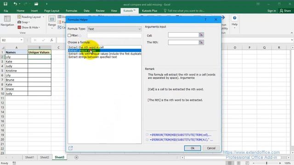Image resolution: width=294 pixels, height=165 pixels.
Task: Switch to the Home tab
Action: pyautogui.click(x=20, y=11)
